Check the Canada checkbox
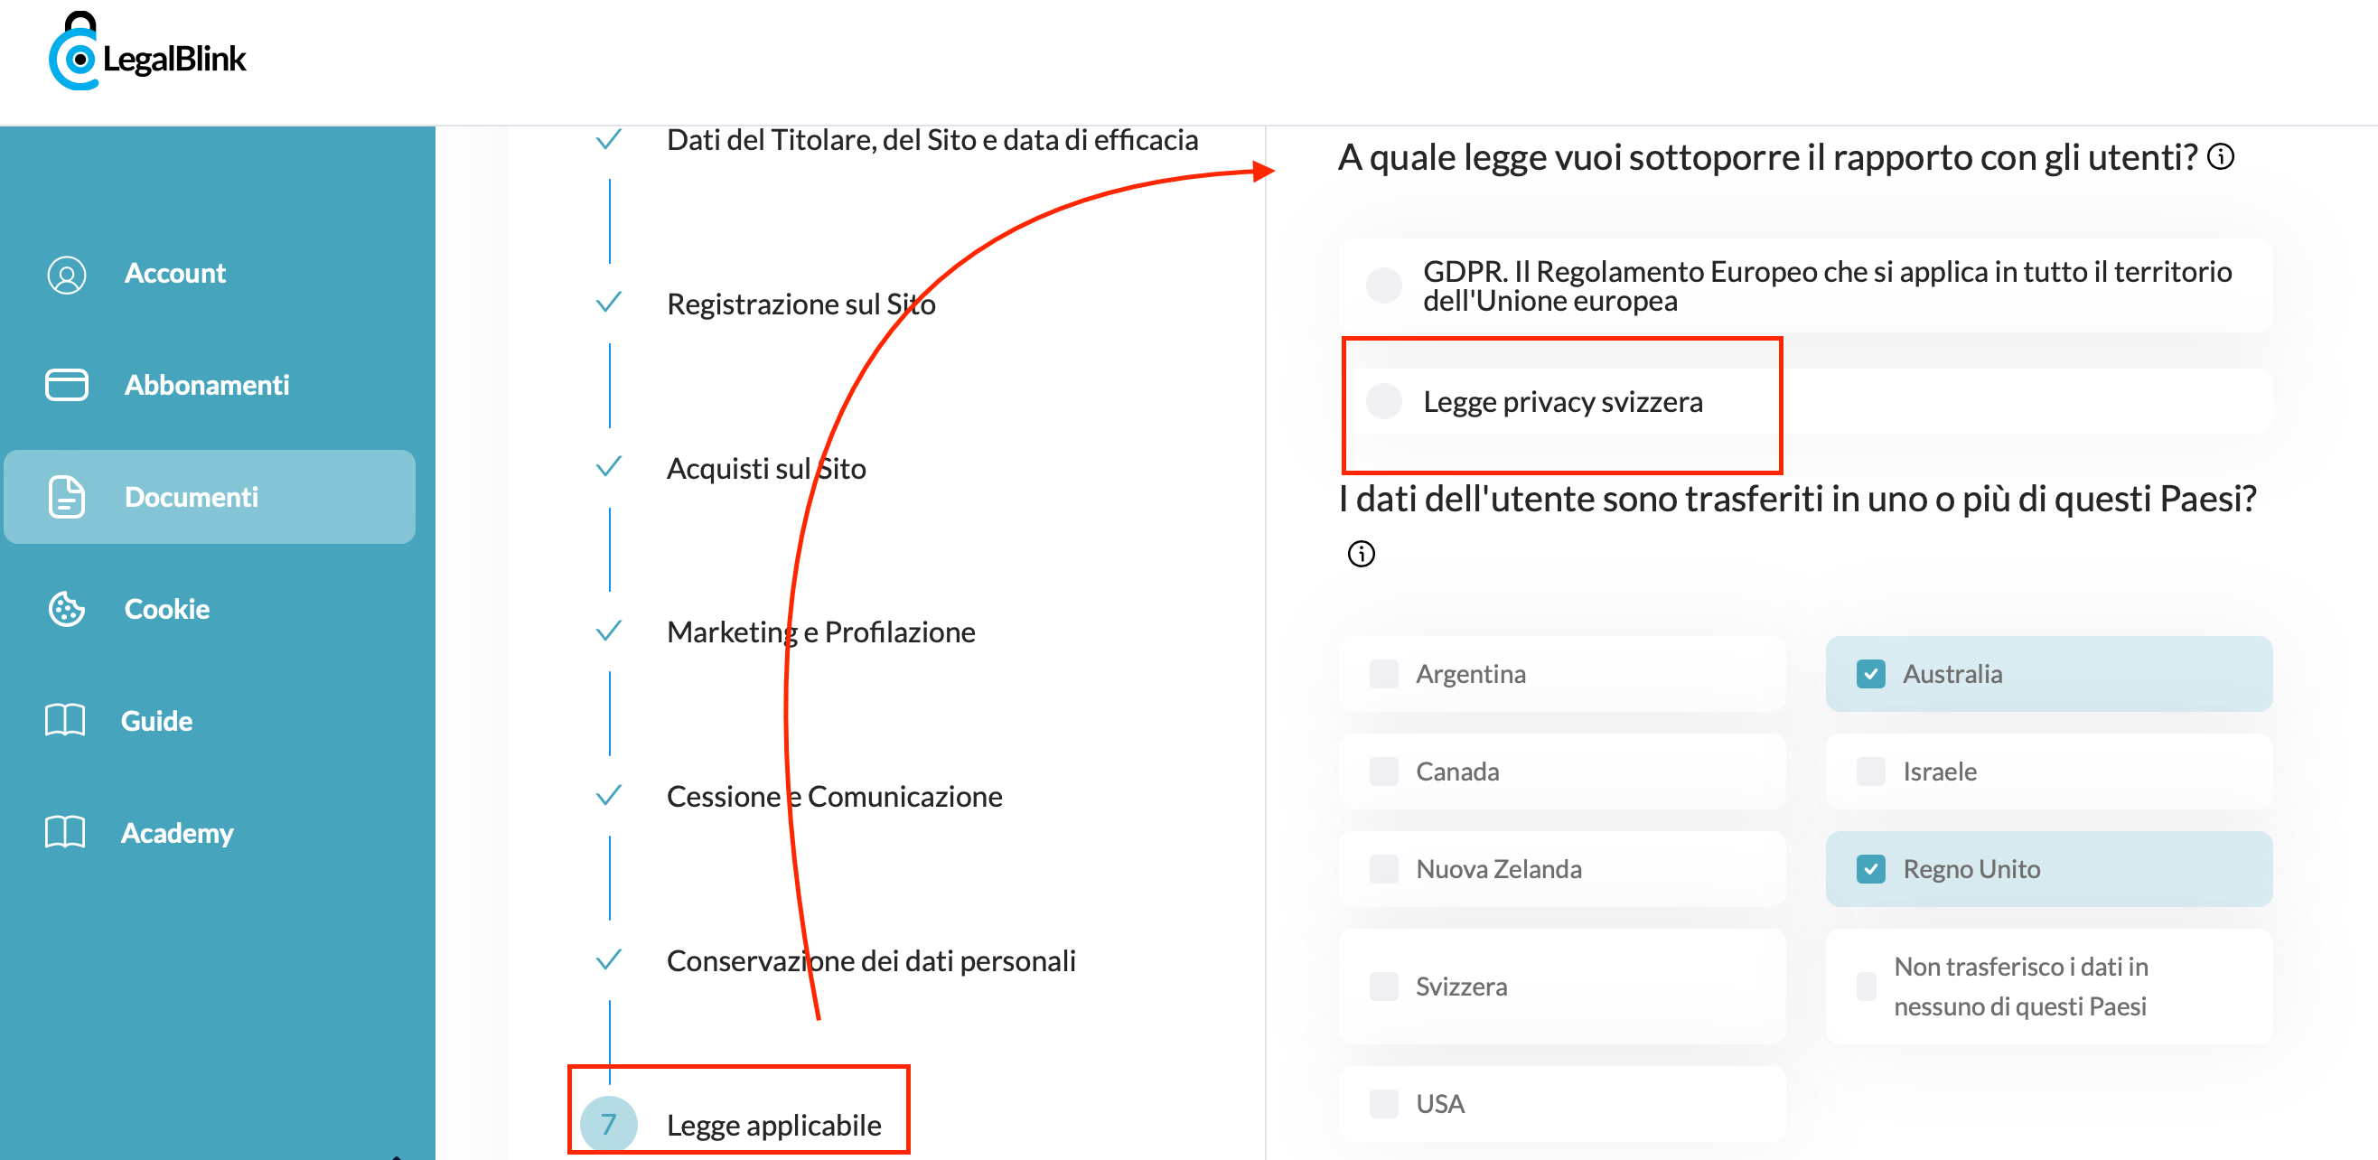The width and height of the screenshot is (2378, 1160). point(1384,772)
